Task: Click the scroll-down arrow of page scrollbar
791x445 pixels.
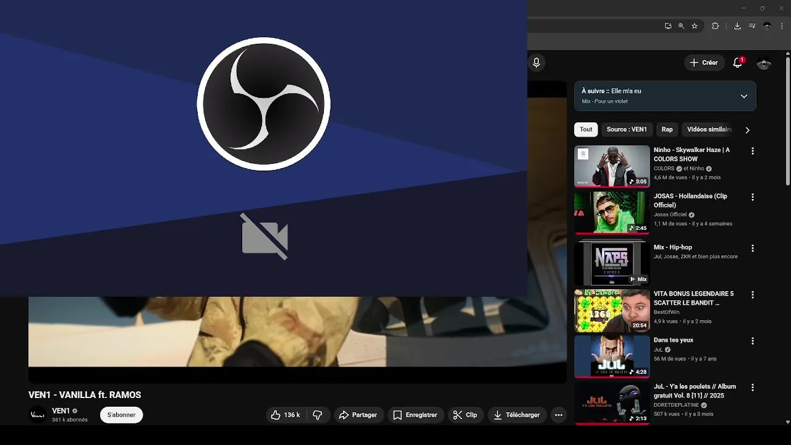Action: [787, 422]
